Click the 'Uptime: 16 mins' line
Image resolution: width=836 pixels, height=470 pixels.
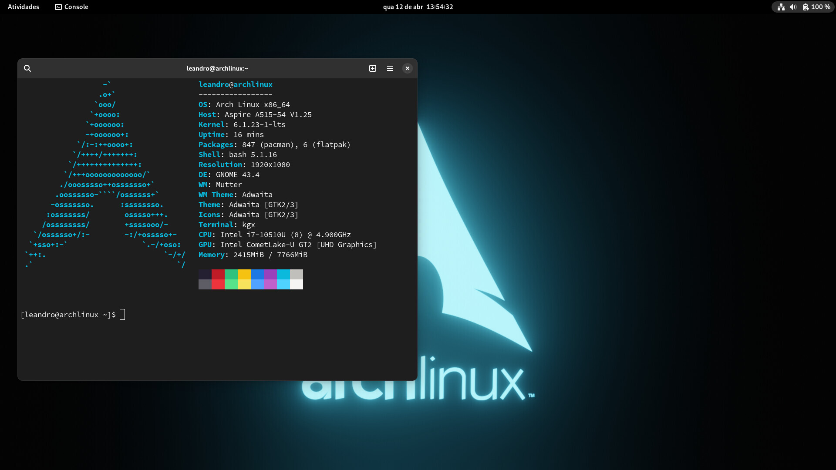[231, 134]
